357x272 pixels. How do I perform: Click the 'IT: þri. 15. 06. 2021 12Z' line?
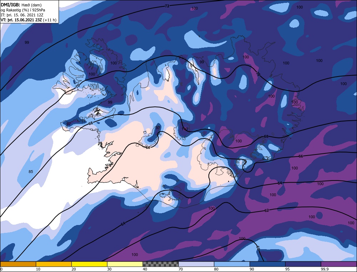click(x=22, y=15)
